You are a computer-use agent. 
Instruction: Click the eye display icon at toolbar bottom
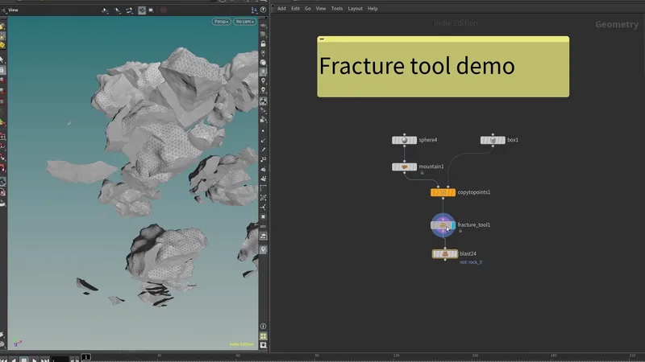(264, 345)
